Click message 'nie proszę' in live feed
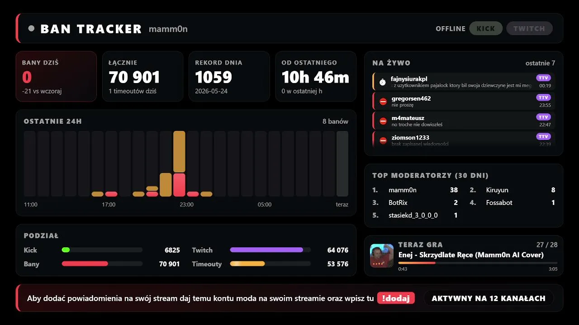Image resolution: width=579 pixels, height=325 pixels. click(403, 105)
